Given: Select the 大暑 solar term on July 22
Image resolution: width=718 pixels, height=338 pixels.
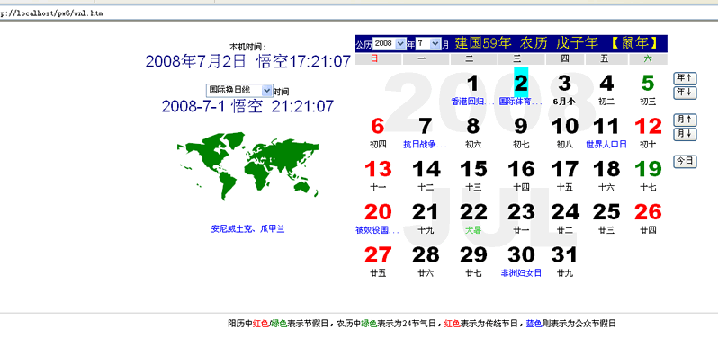Looking at the screenshot, I should tap(473, 230).
